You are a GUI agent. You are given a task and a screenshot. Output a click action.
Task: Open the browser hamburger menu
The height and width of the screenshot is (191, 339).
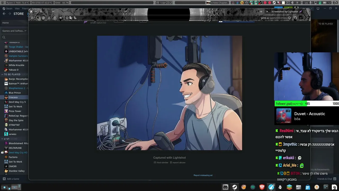coord(32,18)
